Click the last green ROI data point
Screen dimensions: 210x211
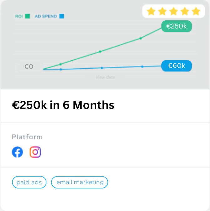[x=141, y=39]
